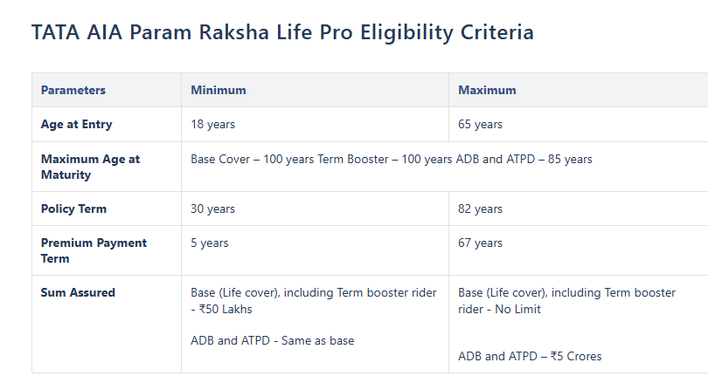Click the Minimum column header
This screenshot has width=708, height=383.
click(219, 90)
